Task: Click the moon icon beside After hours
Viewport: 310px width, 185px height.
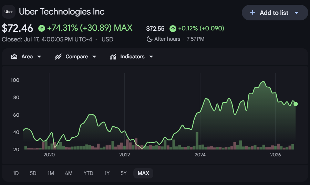Action: pyautogui.click(x=149, y=39)
